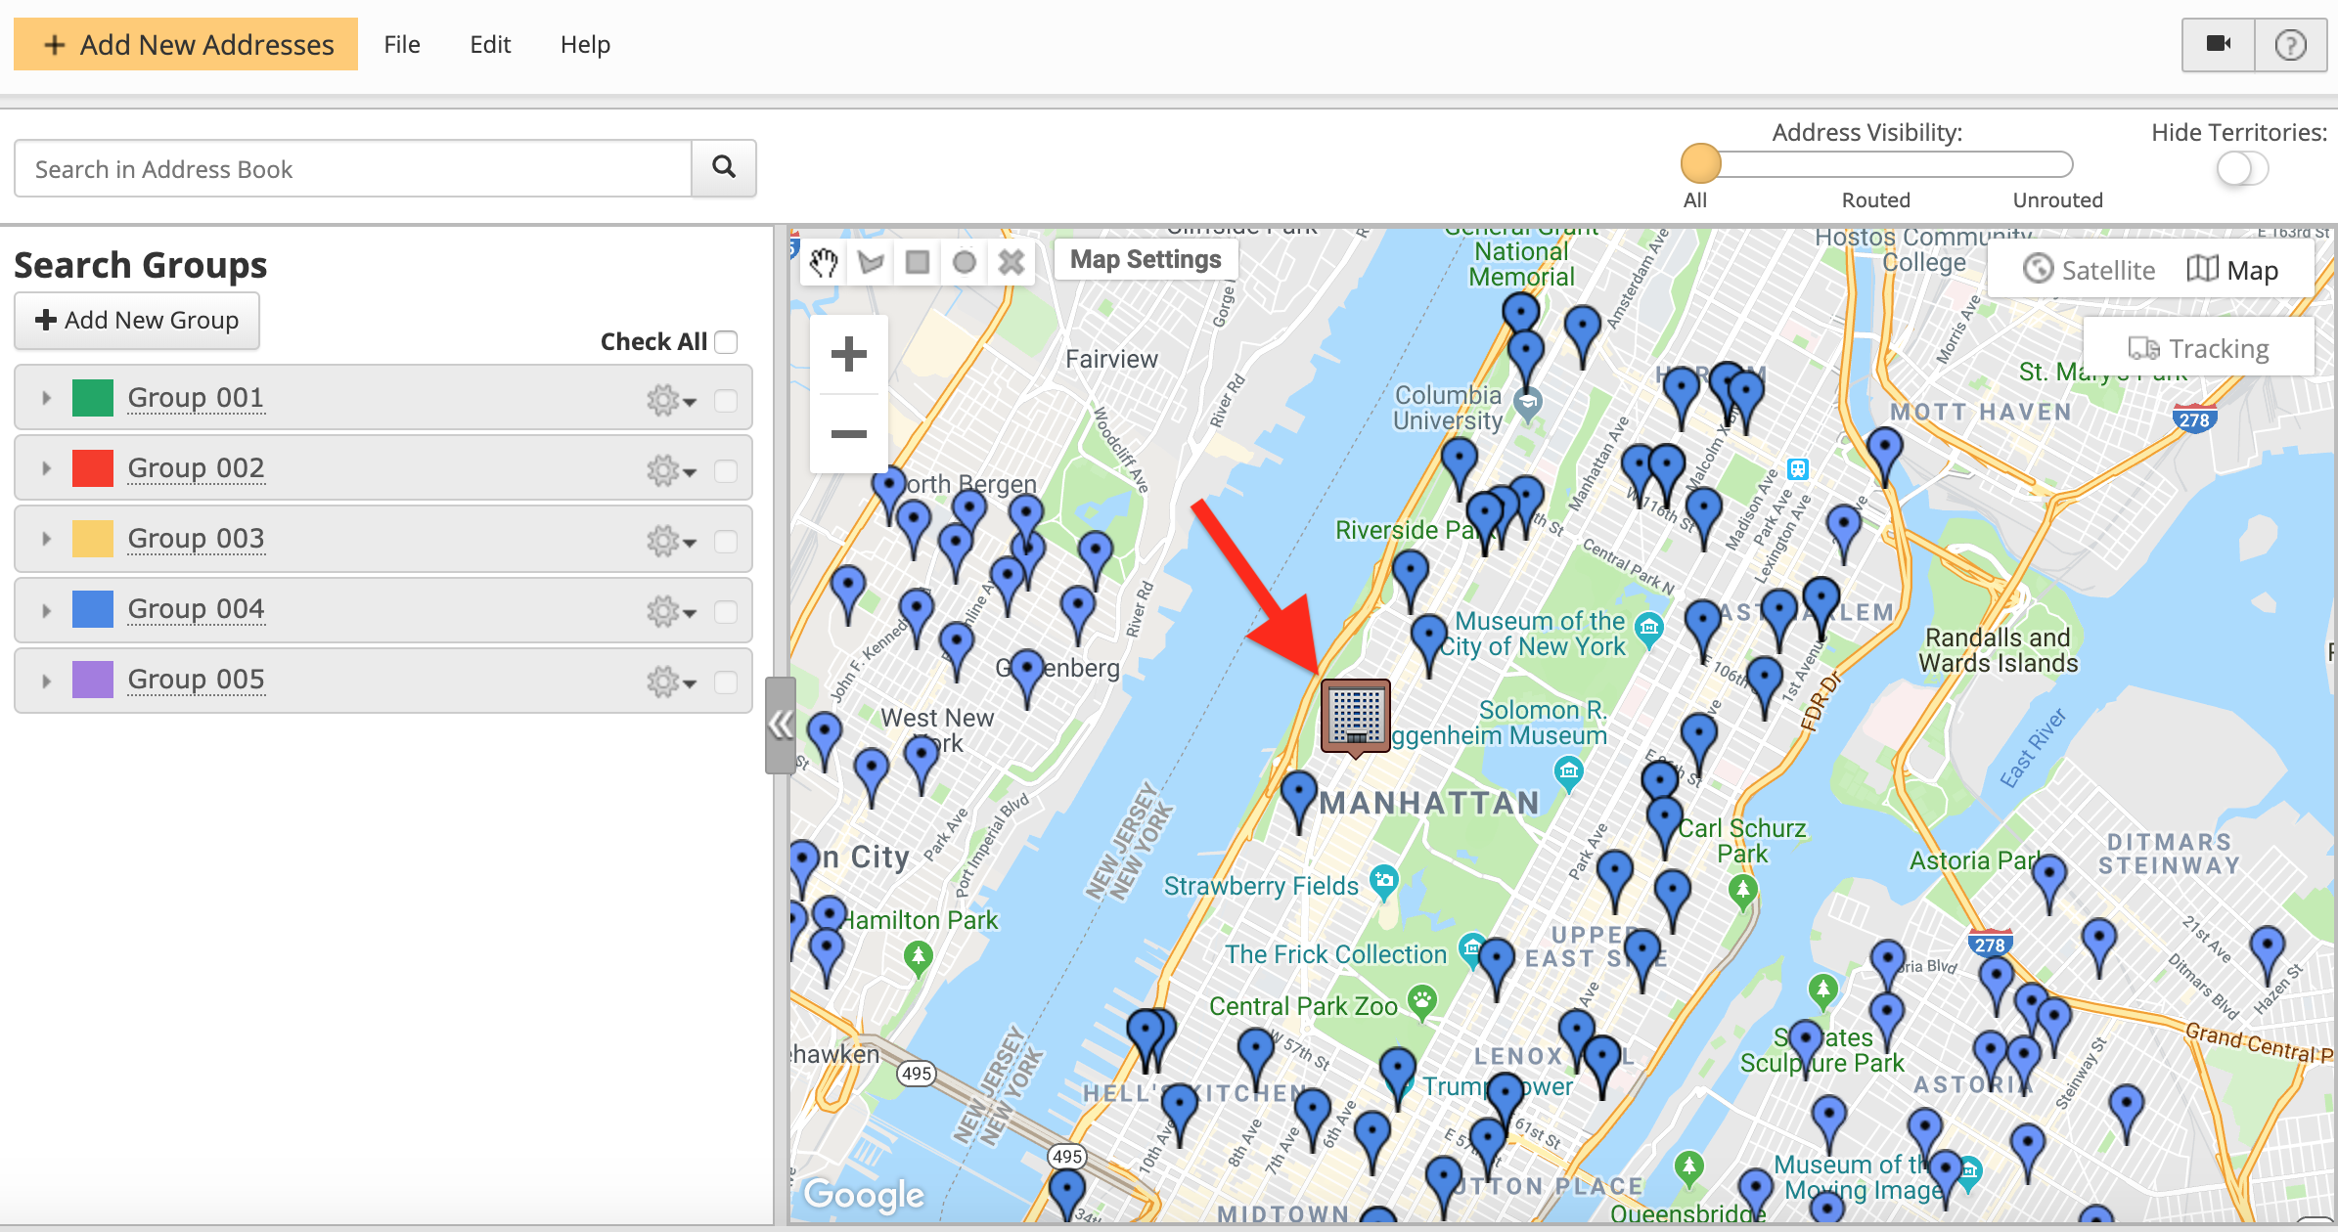The image size is (2338, 1232).
Task: Click the question mark help icon
Action: pyautogui.click(x=2290, y=44)
